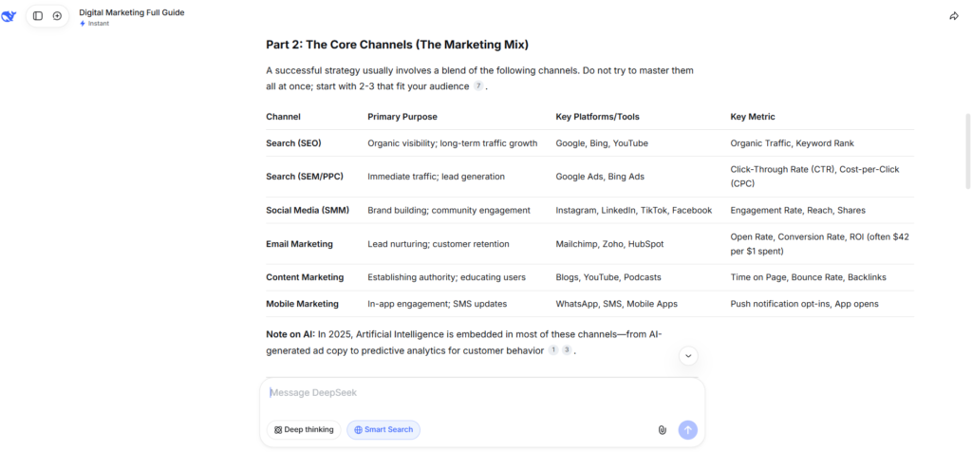Click the Part 2 Core Channels heading
The image size is (972, 452).
[397, 45]
